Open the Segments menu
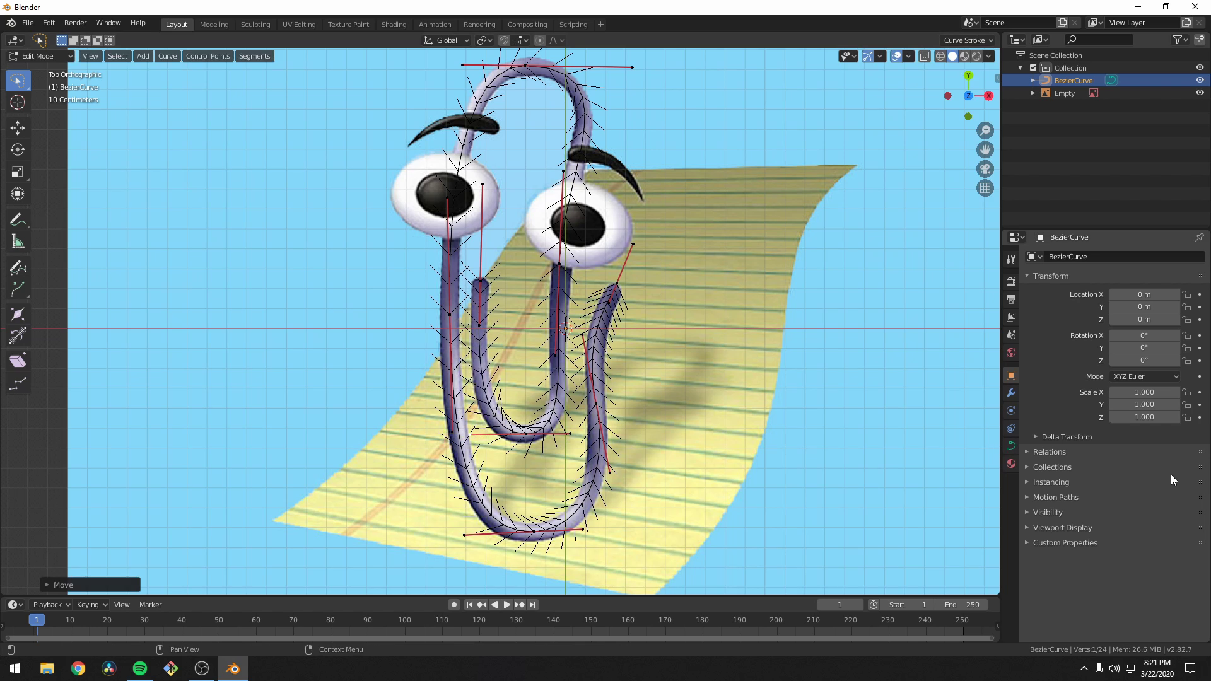 point(254,56)
